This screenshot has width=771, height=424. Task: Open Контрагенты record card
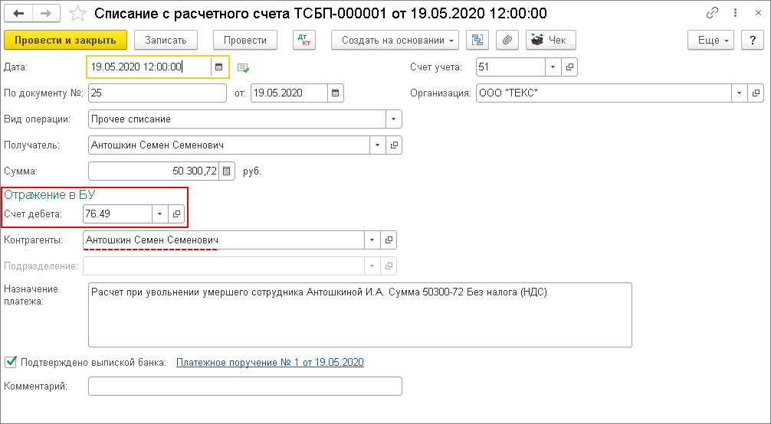(389, 240)
